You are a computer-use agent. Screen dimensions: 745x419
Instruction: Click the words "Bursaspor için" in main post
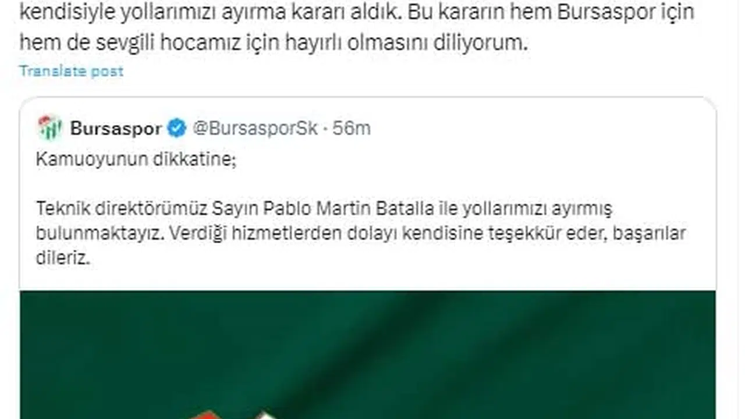tap(626, 11)
